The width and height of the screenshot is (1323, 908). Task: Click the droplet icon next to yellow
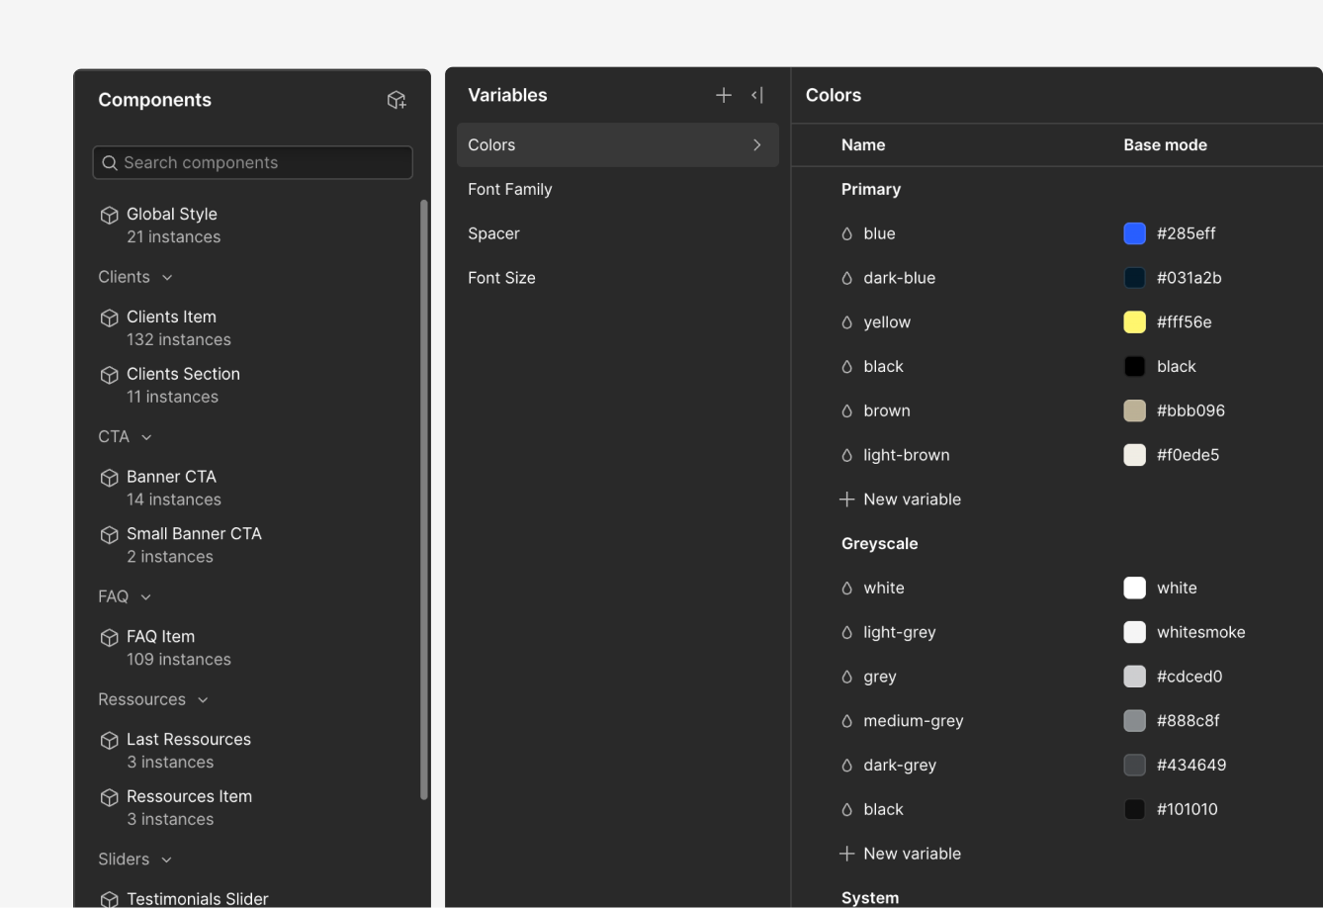click(846, 322)
